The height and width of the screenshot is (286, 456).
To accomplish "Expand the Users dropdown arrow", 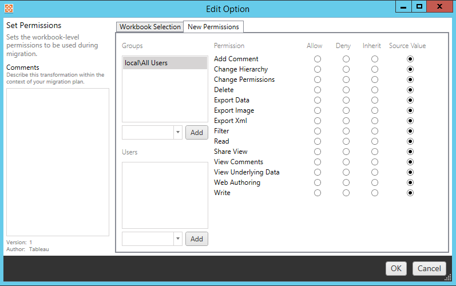I will [x=177, y=239].
